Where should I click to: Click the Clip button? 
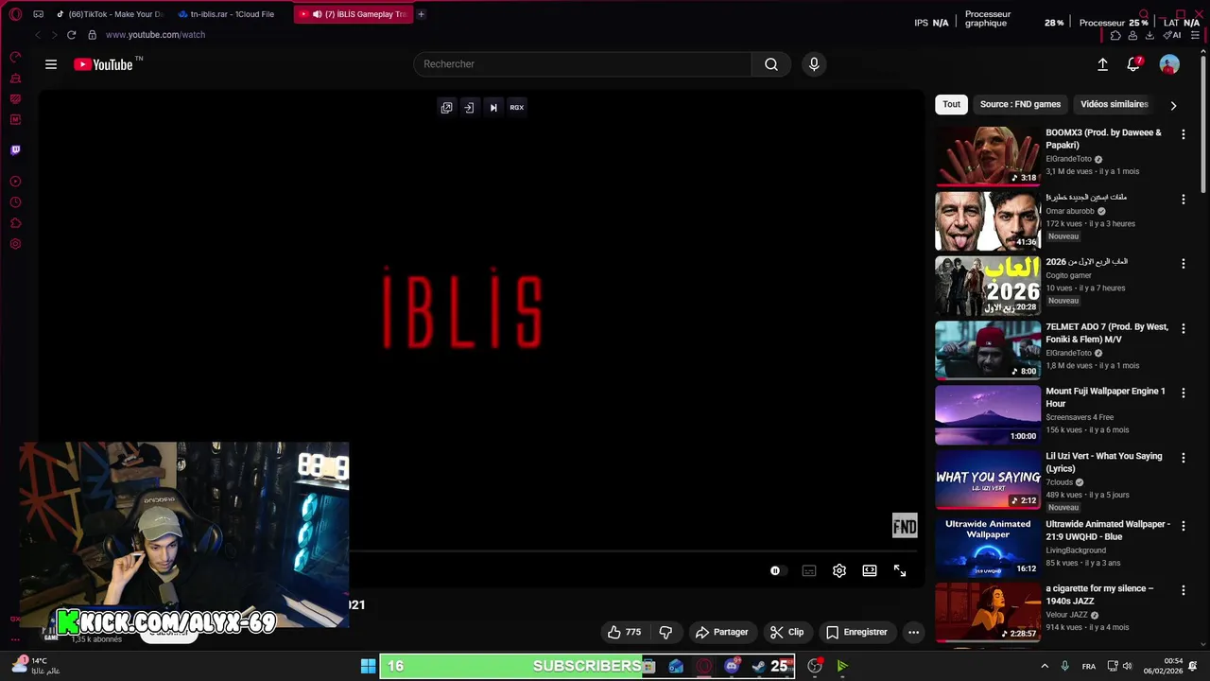(x=786, y=632)
